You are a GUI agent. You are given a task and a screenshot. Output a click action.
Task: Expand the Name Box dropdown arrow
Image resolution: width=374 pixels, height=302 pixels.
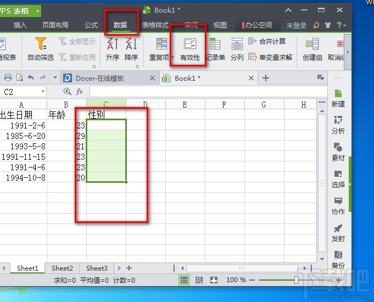[43, 91]
